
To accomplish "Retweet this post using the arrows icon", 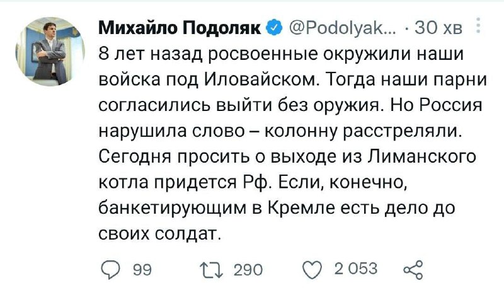I will click(x=212, y=269).
